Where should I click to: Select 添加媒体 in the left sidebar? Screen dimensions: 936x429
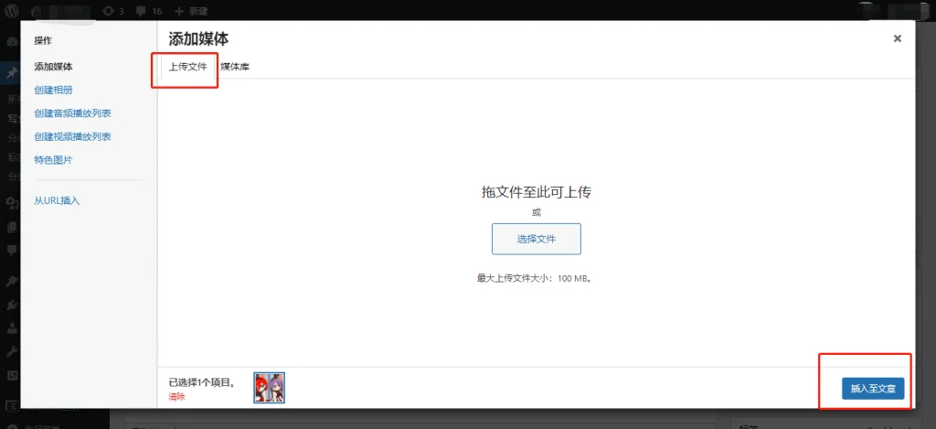[x=53, y=67]
